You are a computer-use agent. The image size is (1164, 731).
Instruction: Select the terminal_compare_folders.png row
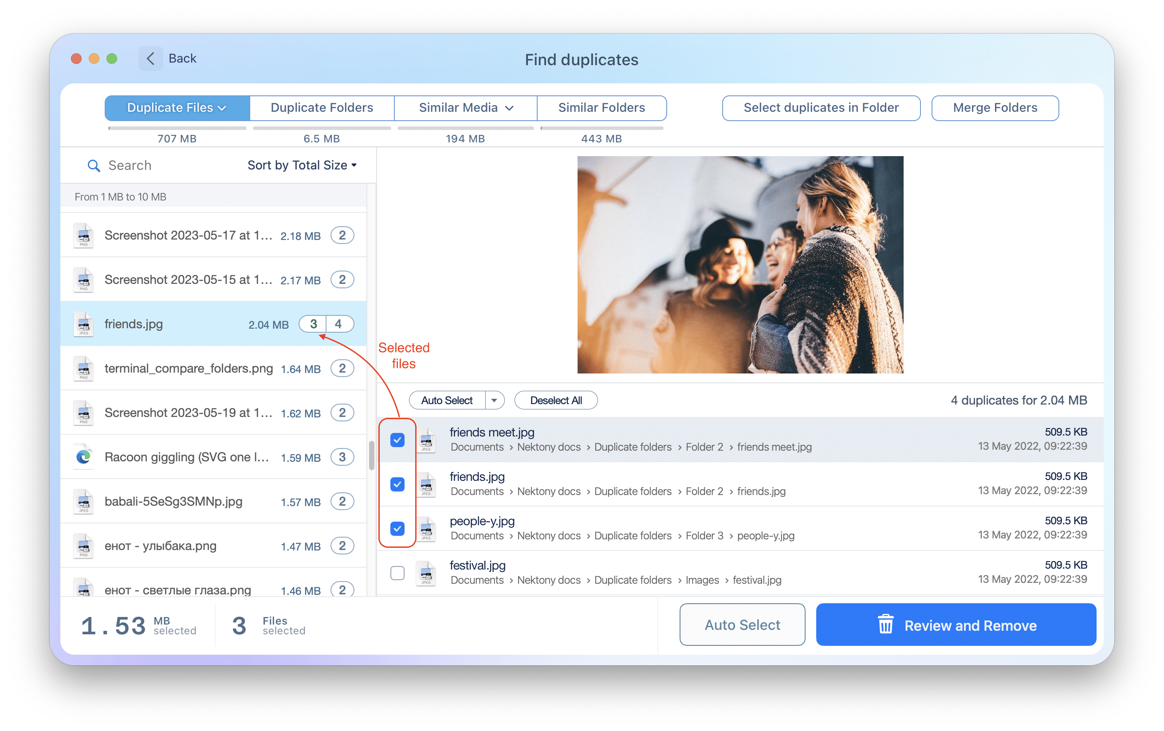[x=213, y=369]
